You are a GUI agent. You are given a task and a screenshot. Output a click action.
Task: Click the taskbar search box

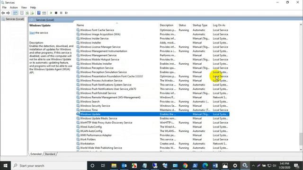pos(49,166)
